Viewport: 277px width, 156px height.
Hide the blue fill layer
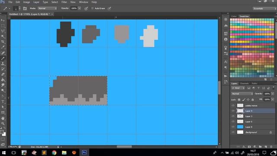click(233, 127)
